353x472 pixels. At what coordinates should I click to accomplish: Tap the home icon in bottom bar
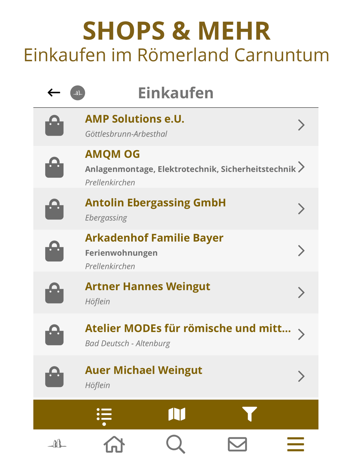click(114, 444)
